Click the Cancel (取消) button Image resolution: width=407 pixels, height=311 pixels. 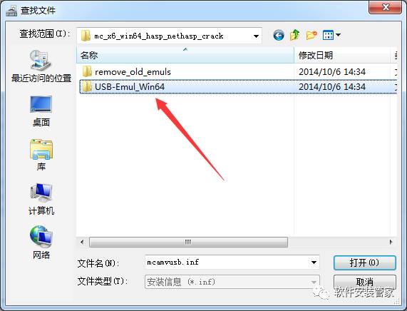(x=365, y=282)
